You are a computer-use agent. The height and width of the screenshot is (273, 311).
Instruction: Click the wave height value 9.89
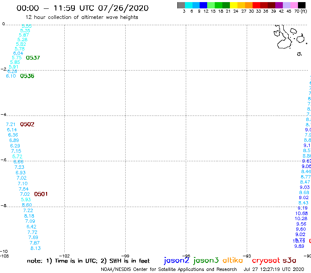click(x=299, y=246)
